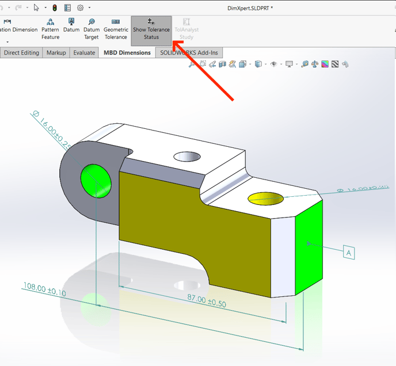
Task: Open the File Properties icon
Action: coord(67,8)
